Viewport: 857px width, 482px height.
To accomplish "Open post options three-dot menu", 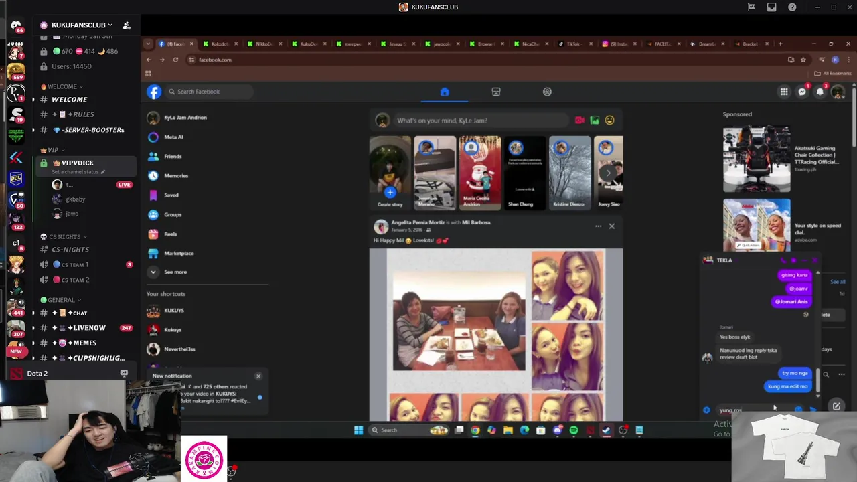I will 598,226.
